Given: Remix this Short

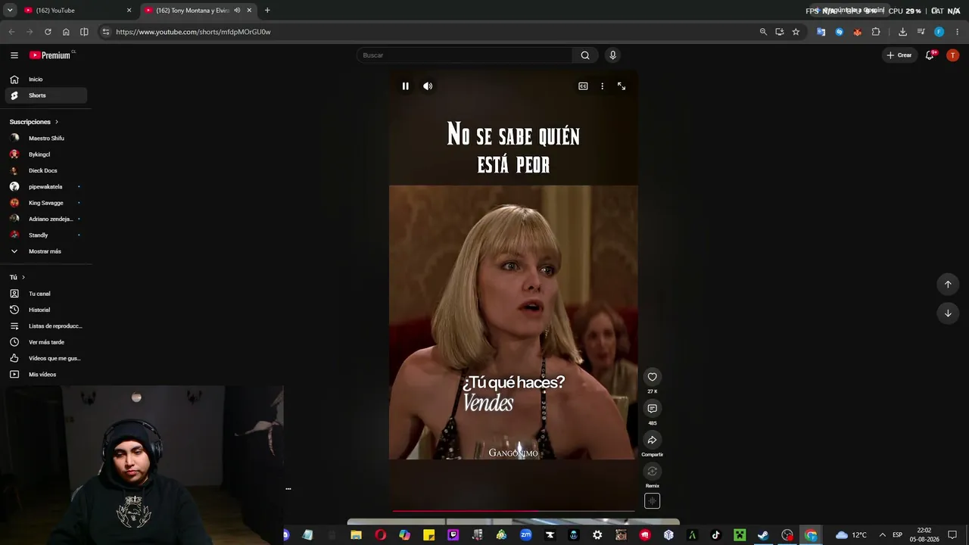Looking at the screenshot, I should coord(652,472).
